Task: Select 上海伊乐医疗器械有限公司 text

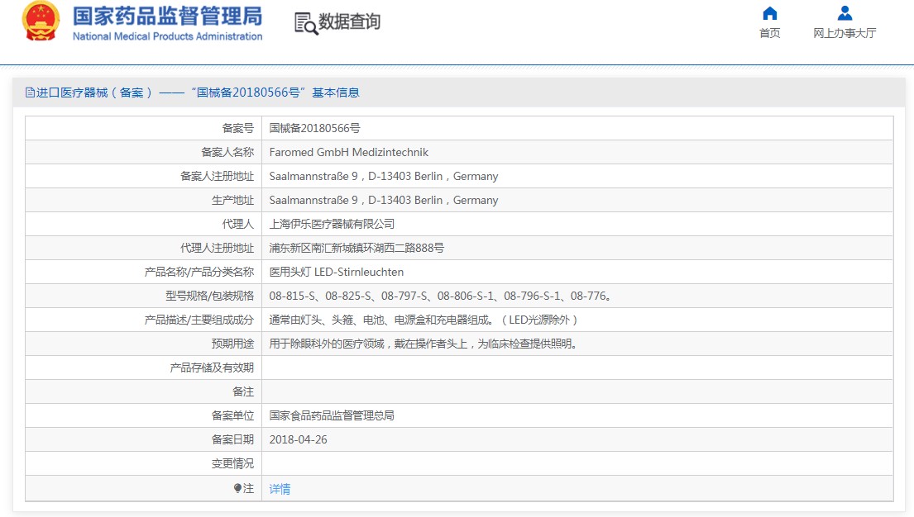Action: point(332,224)
